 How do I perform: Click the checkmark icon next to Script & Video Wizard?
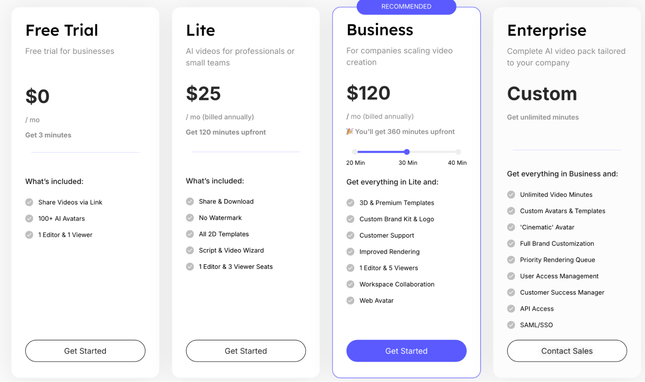point(190,250)
